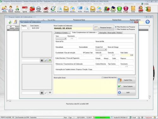Select Filtrar Vendedor nas Pesquisas option
Viewport: 158px width, 119px height.
pyautogui.click(x=116, y=29)
